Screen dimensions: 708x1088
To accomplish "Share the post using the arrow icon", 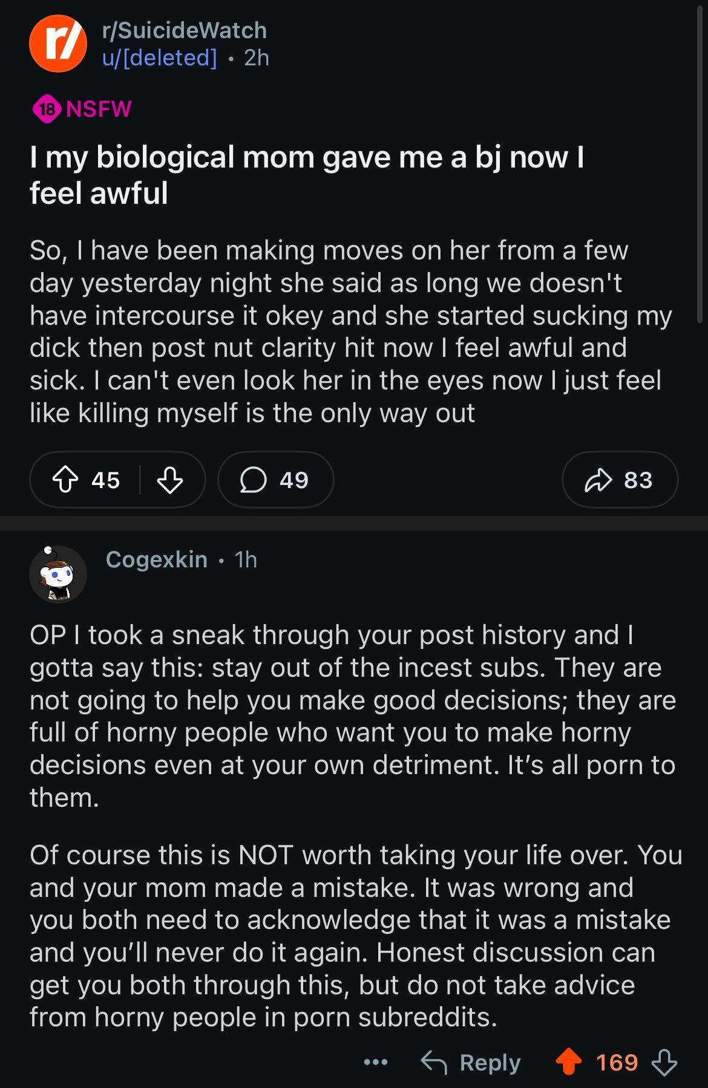I will [620, 480].
